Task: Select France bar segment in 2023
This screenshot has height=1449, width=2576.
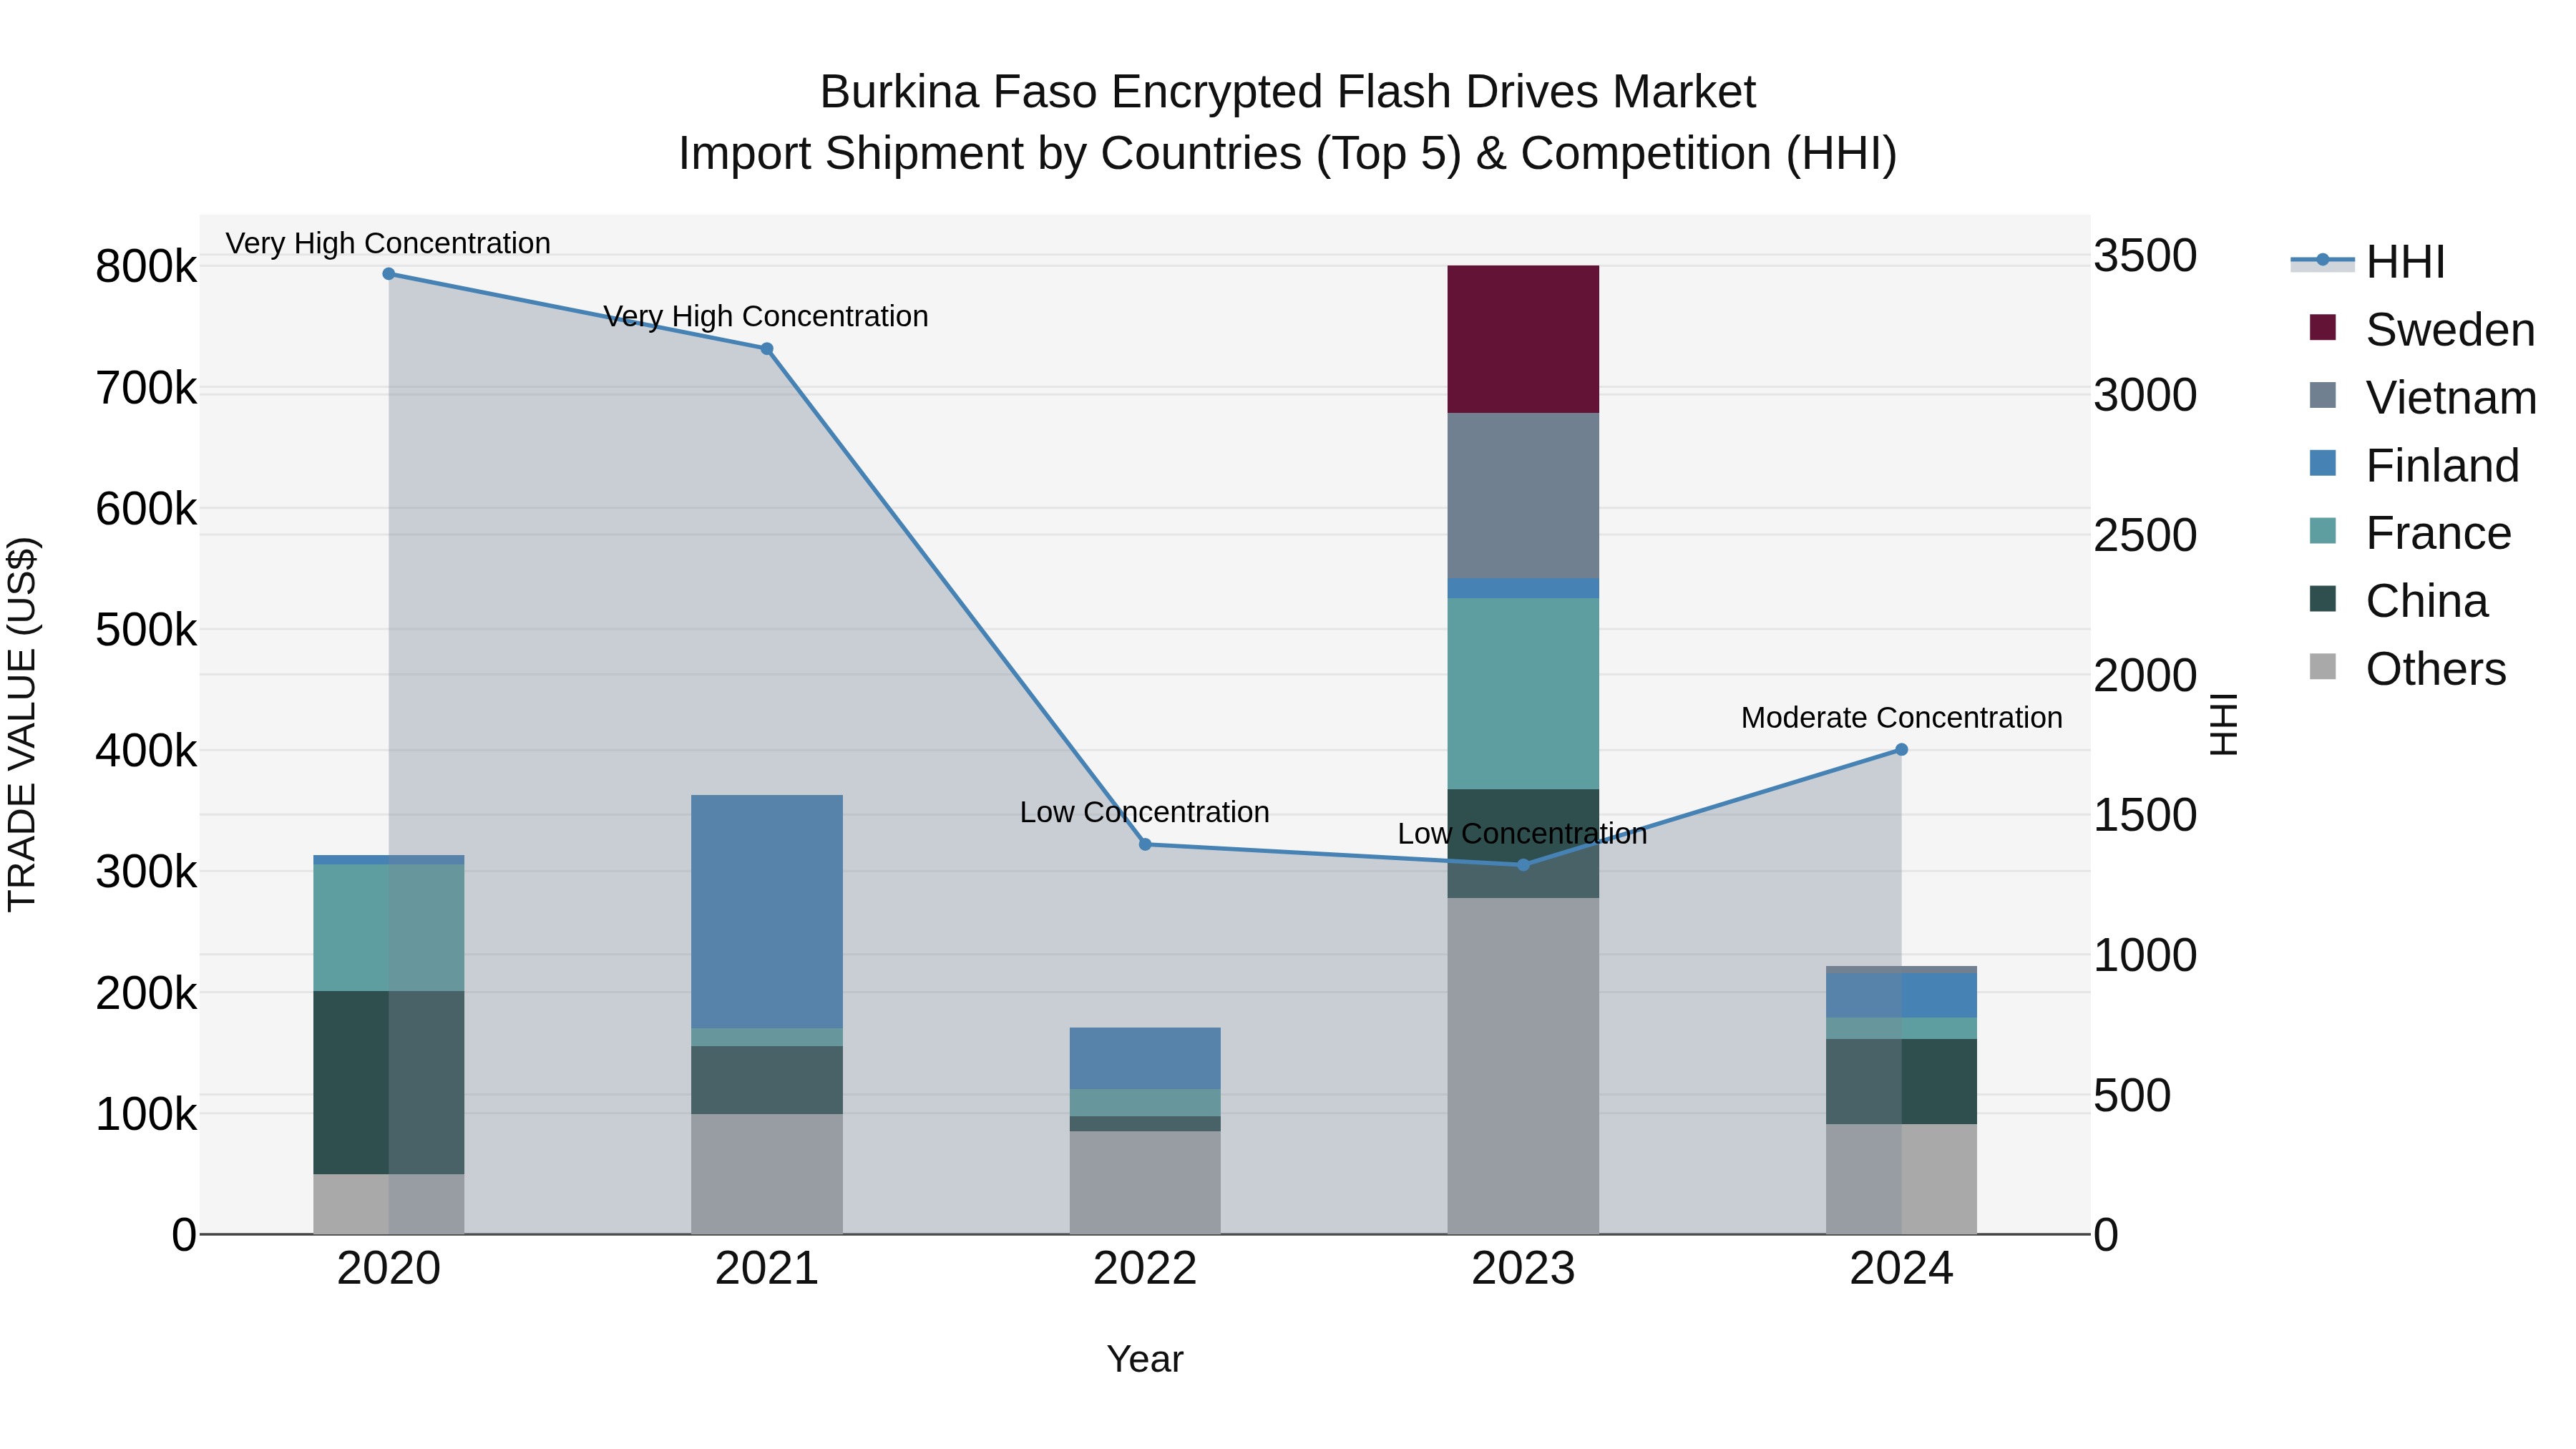Action: pyautogui.click(x=1524, y=694)
